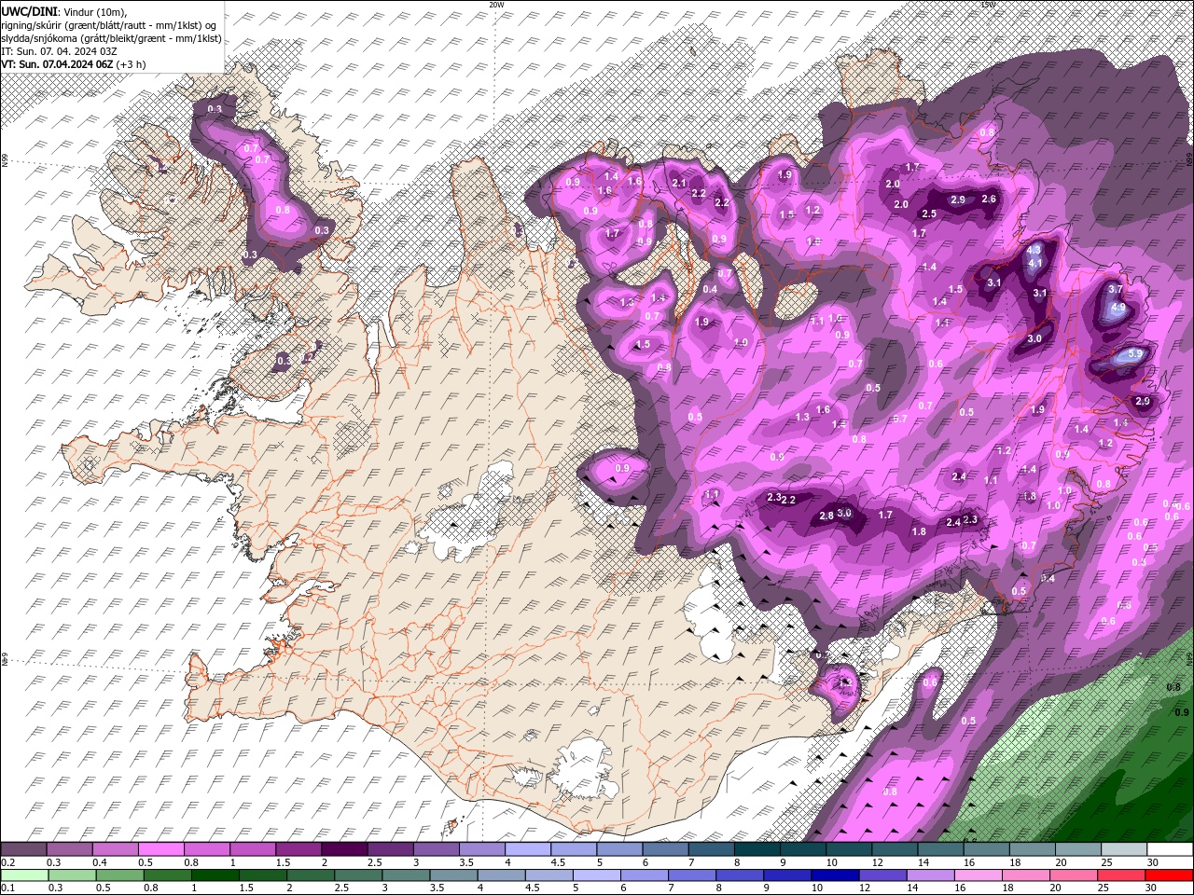Select the 3.7 precipitation value on map
This screenshot has height=895, width=1194.
[x=1116, y=290]
